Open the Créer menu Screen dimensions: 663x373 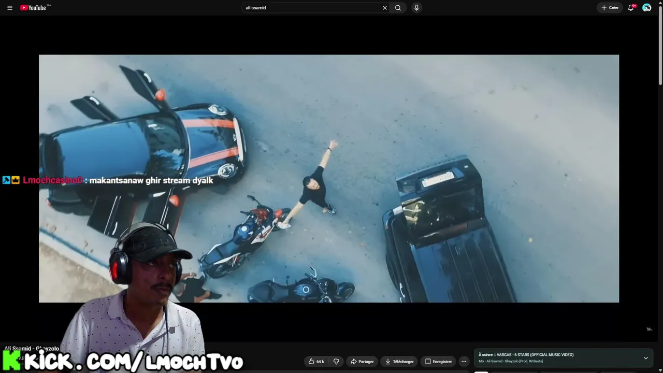point(610,8)
